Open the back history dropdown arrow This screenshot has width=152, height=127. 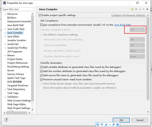click(x=136, y=9)
